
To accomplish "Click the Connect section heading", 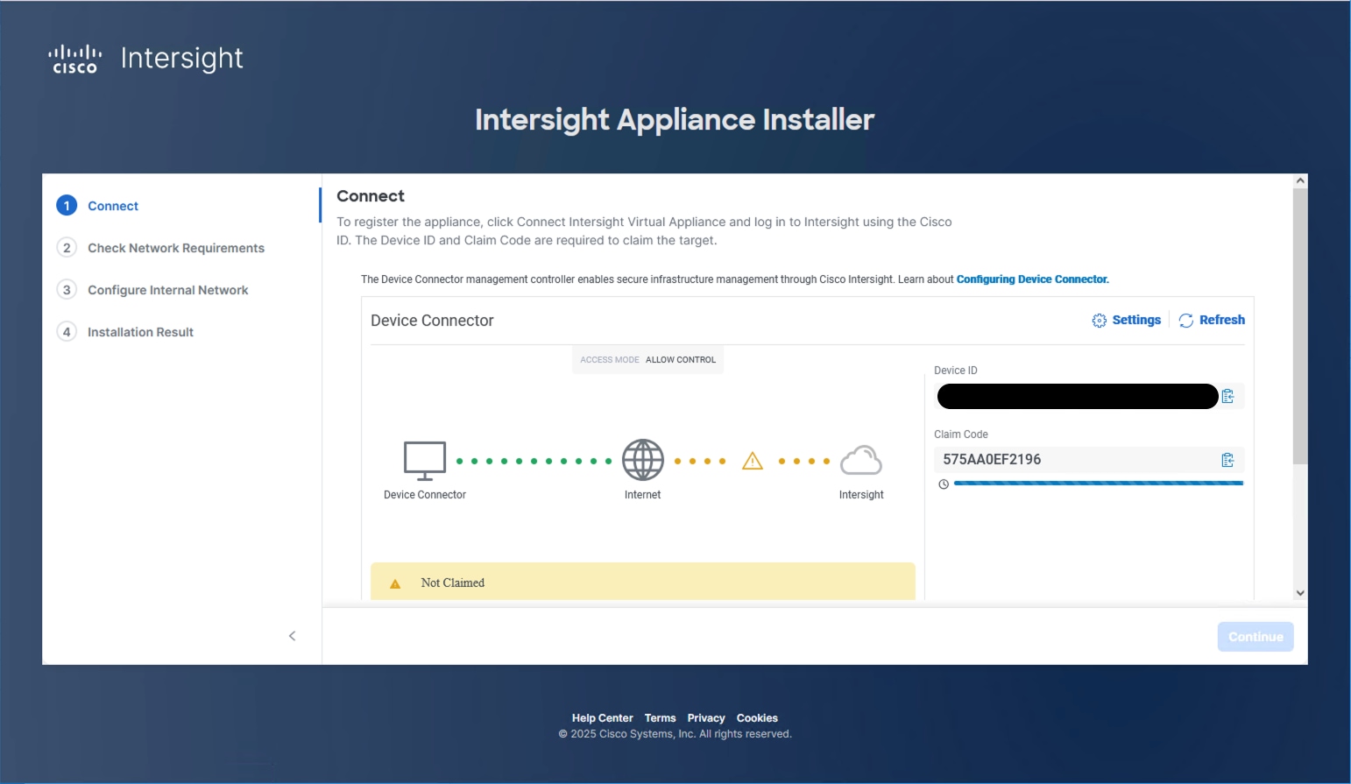I will pyautogui.click(x=371, y=196).
